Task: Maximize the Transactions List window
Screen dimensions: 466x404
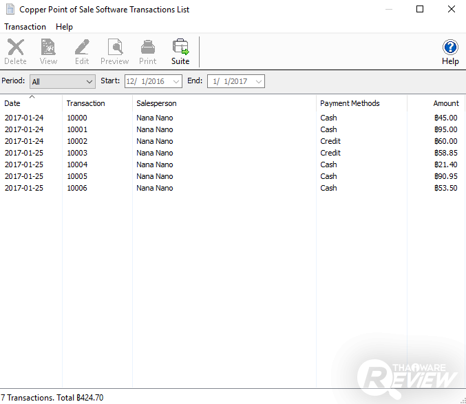Action: pos(420,9)
